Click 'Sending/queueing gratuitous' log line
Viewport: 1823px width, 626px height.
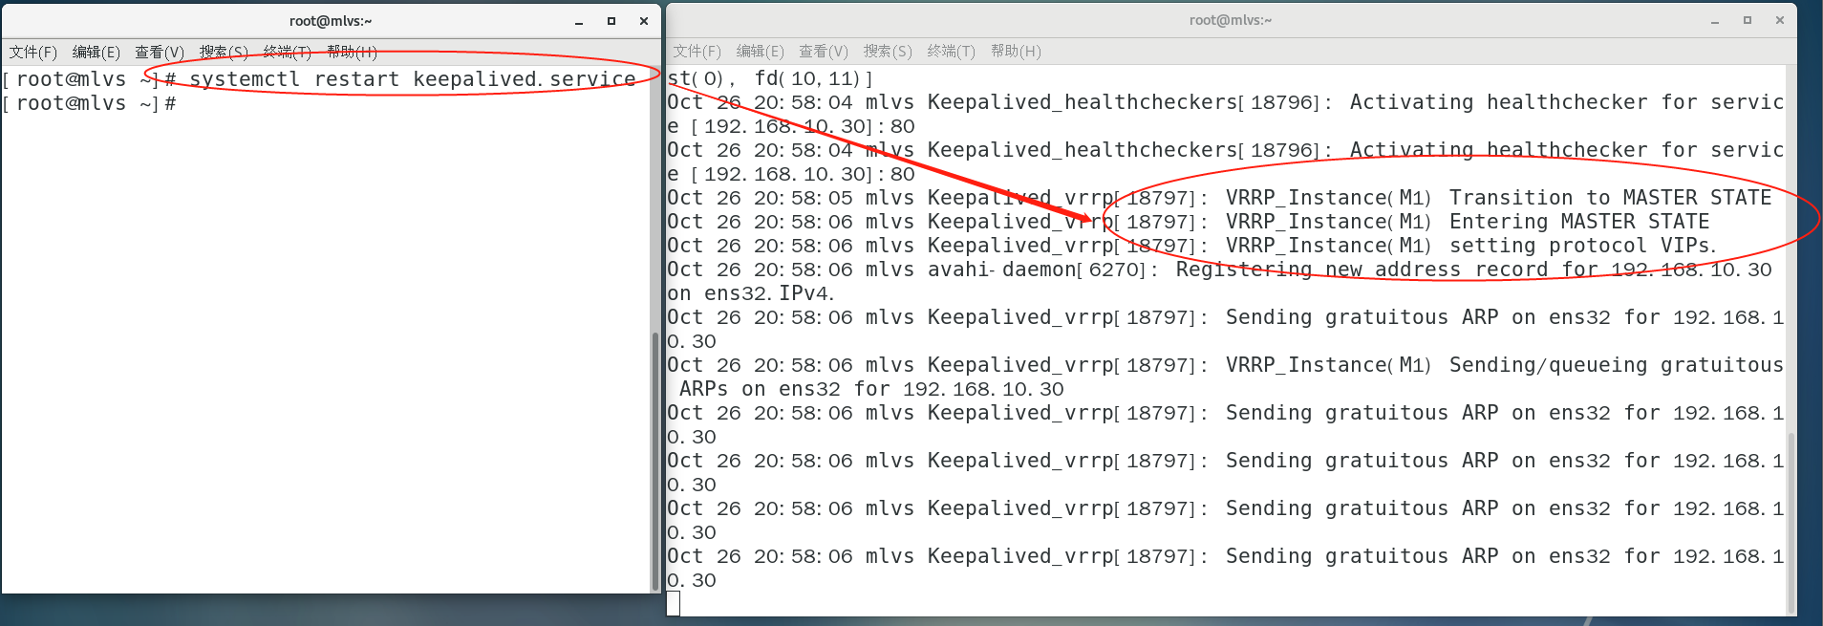(x=1225, y=365)
